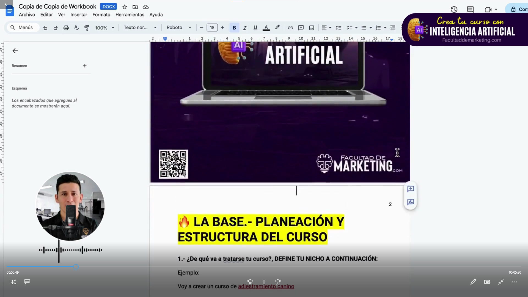The height and width of the screenshot is (297, 528).
Task: Close the outline panel back arrow
Action: click(15, 51)
